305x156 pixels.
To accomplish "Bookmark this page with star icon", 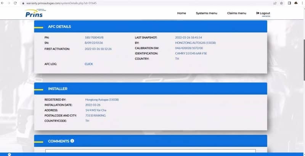I will [281, 3].
